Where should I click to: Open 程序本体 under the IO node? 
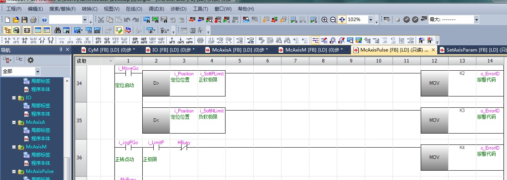pos(40,114)
